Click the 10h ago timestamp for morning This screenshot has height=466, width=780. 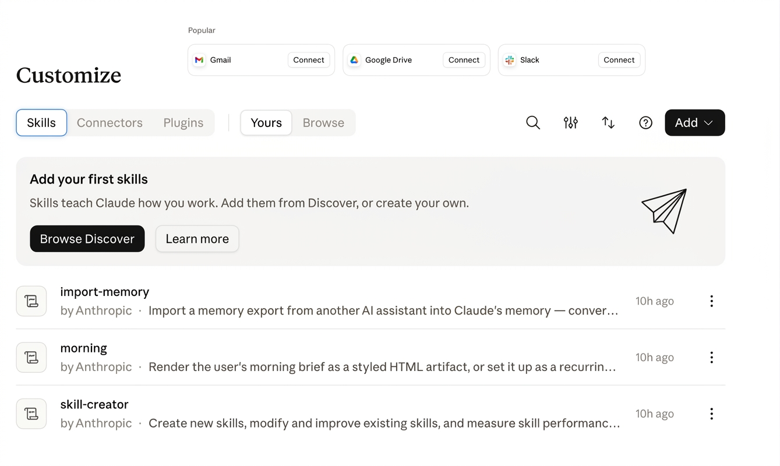(x=655, y=358)
